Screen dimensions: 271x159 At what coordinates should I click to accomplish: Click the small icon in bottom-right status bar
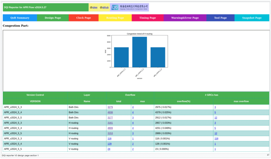point(268,155)
